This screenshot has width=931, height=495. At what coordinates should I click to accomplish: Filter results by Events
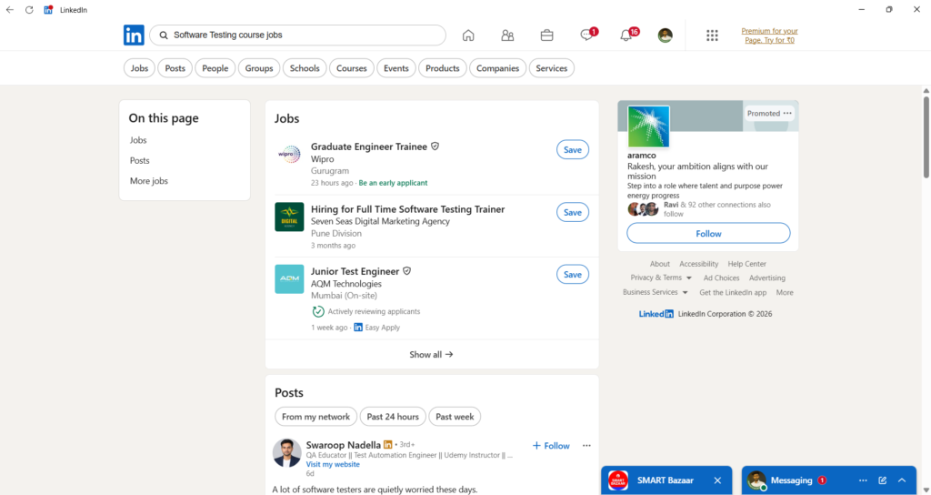pyautogui.click(x=396, y=68)
